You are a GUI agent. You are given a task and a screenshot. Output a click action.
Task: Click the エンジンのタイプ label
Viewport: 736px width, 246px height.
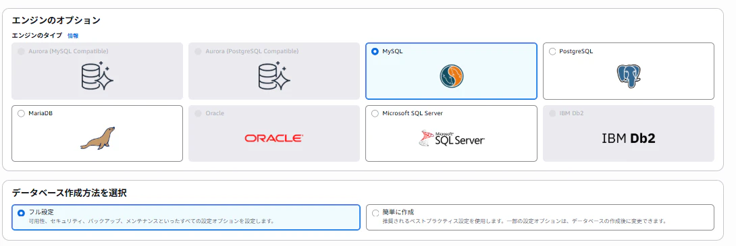(x=36, y=35)
